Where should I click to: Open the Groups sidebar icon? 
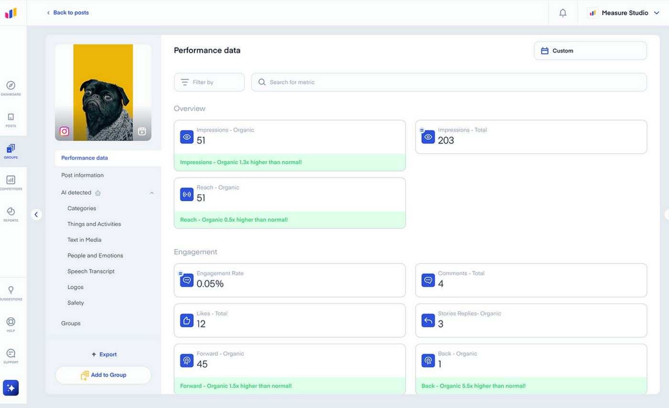point(11,149)
